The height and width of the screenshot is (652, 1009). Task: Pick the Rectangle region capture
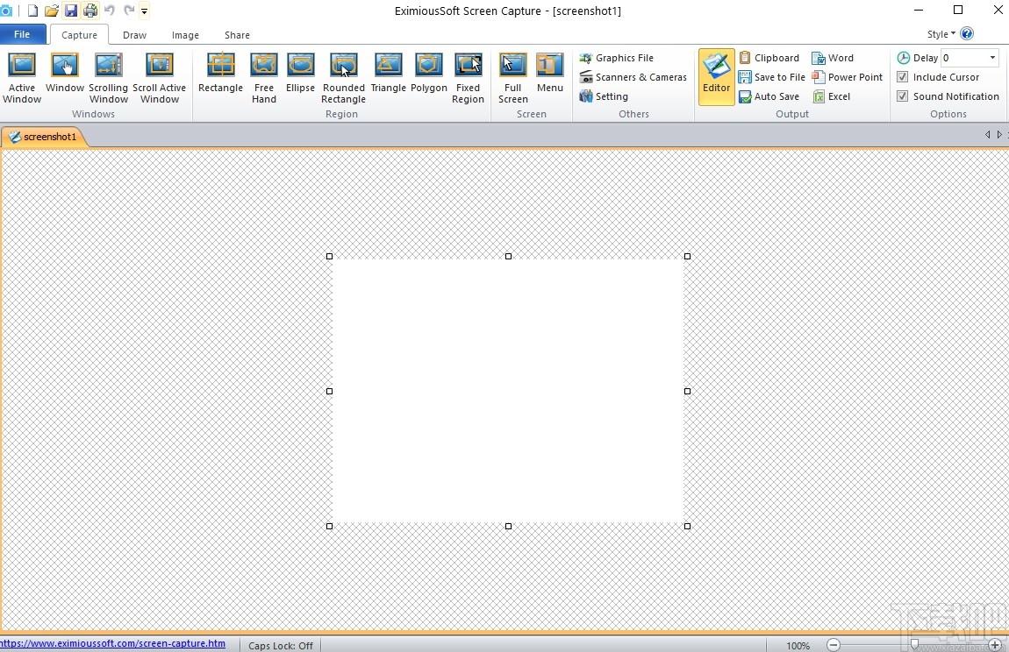click(x=221, y=73)
